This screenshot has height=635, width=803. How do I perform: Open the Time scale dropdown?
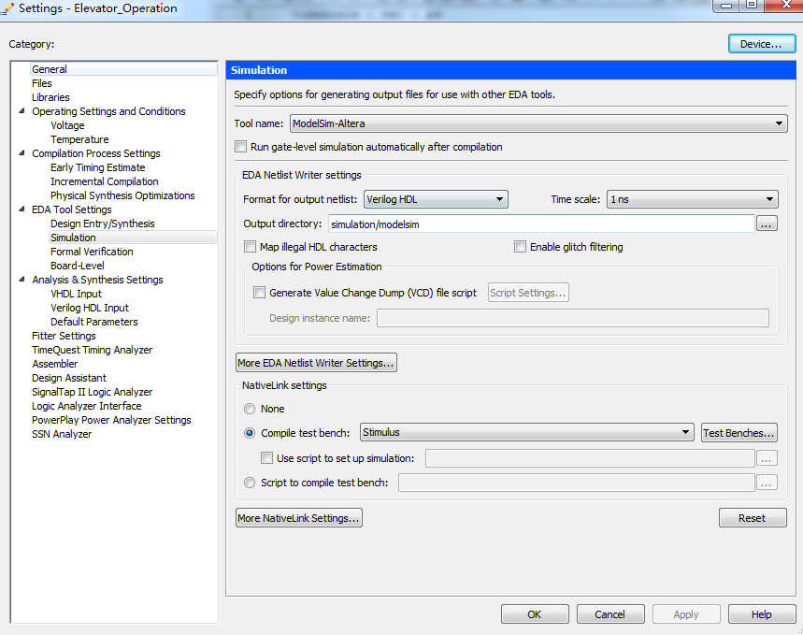pyautogui.click(x=693, y=199)
